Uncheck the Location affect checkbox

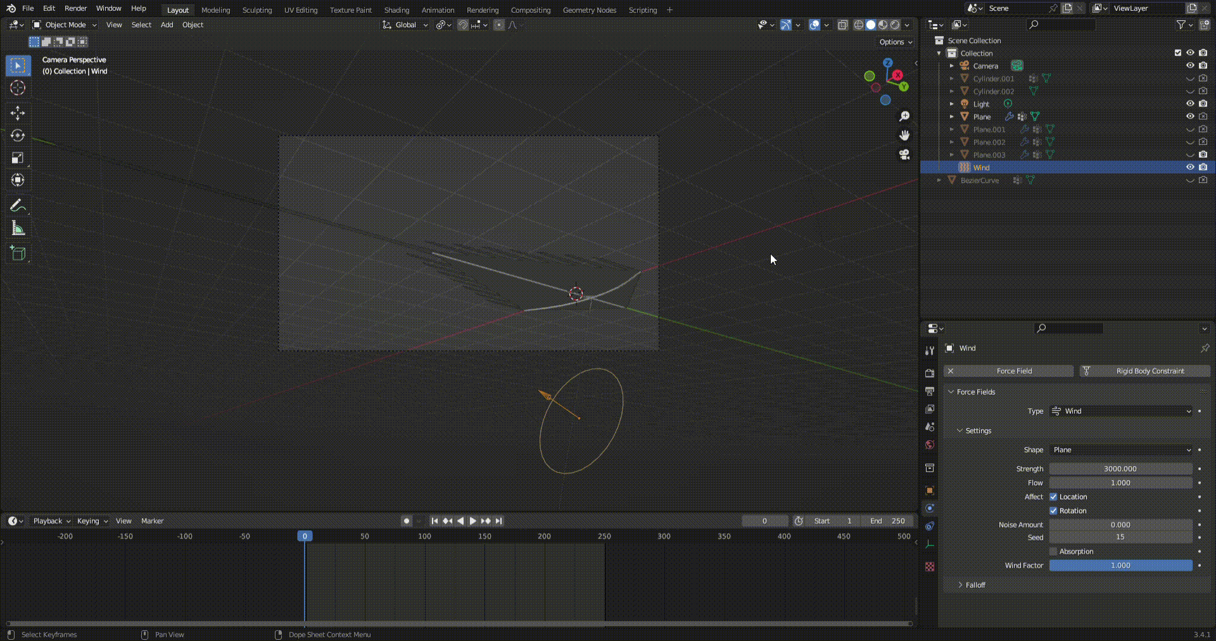tap(1053, 497)
